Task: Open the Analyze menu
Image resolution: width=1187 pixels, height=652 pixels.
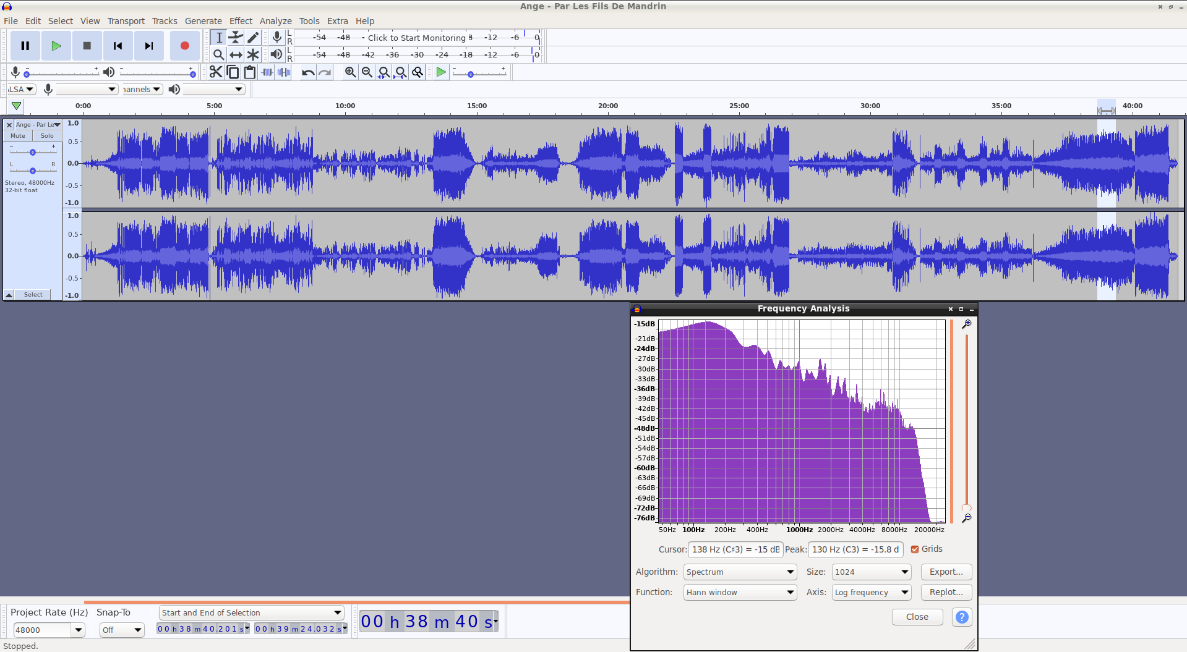Action: coord(275,21)
